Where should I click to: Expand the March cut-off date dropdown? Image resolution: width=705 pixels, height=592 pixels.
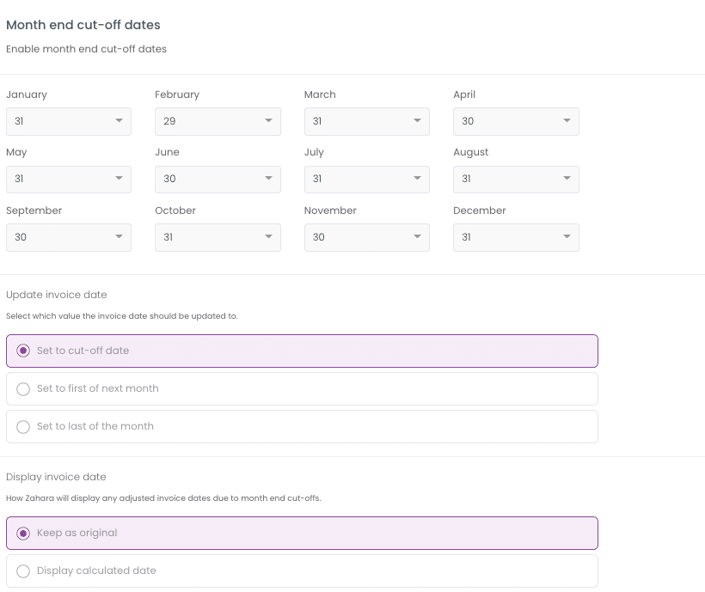click(x=367, y=121)
